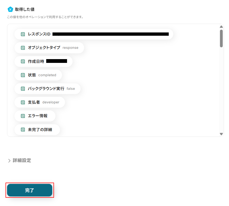The height and width of the screenshot is (206, 229).
Task: Click the 完了 button
Action: click(x=30, y=190)
